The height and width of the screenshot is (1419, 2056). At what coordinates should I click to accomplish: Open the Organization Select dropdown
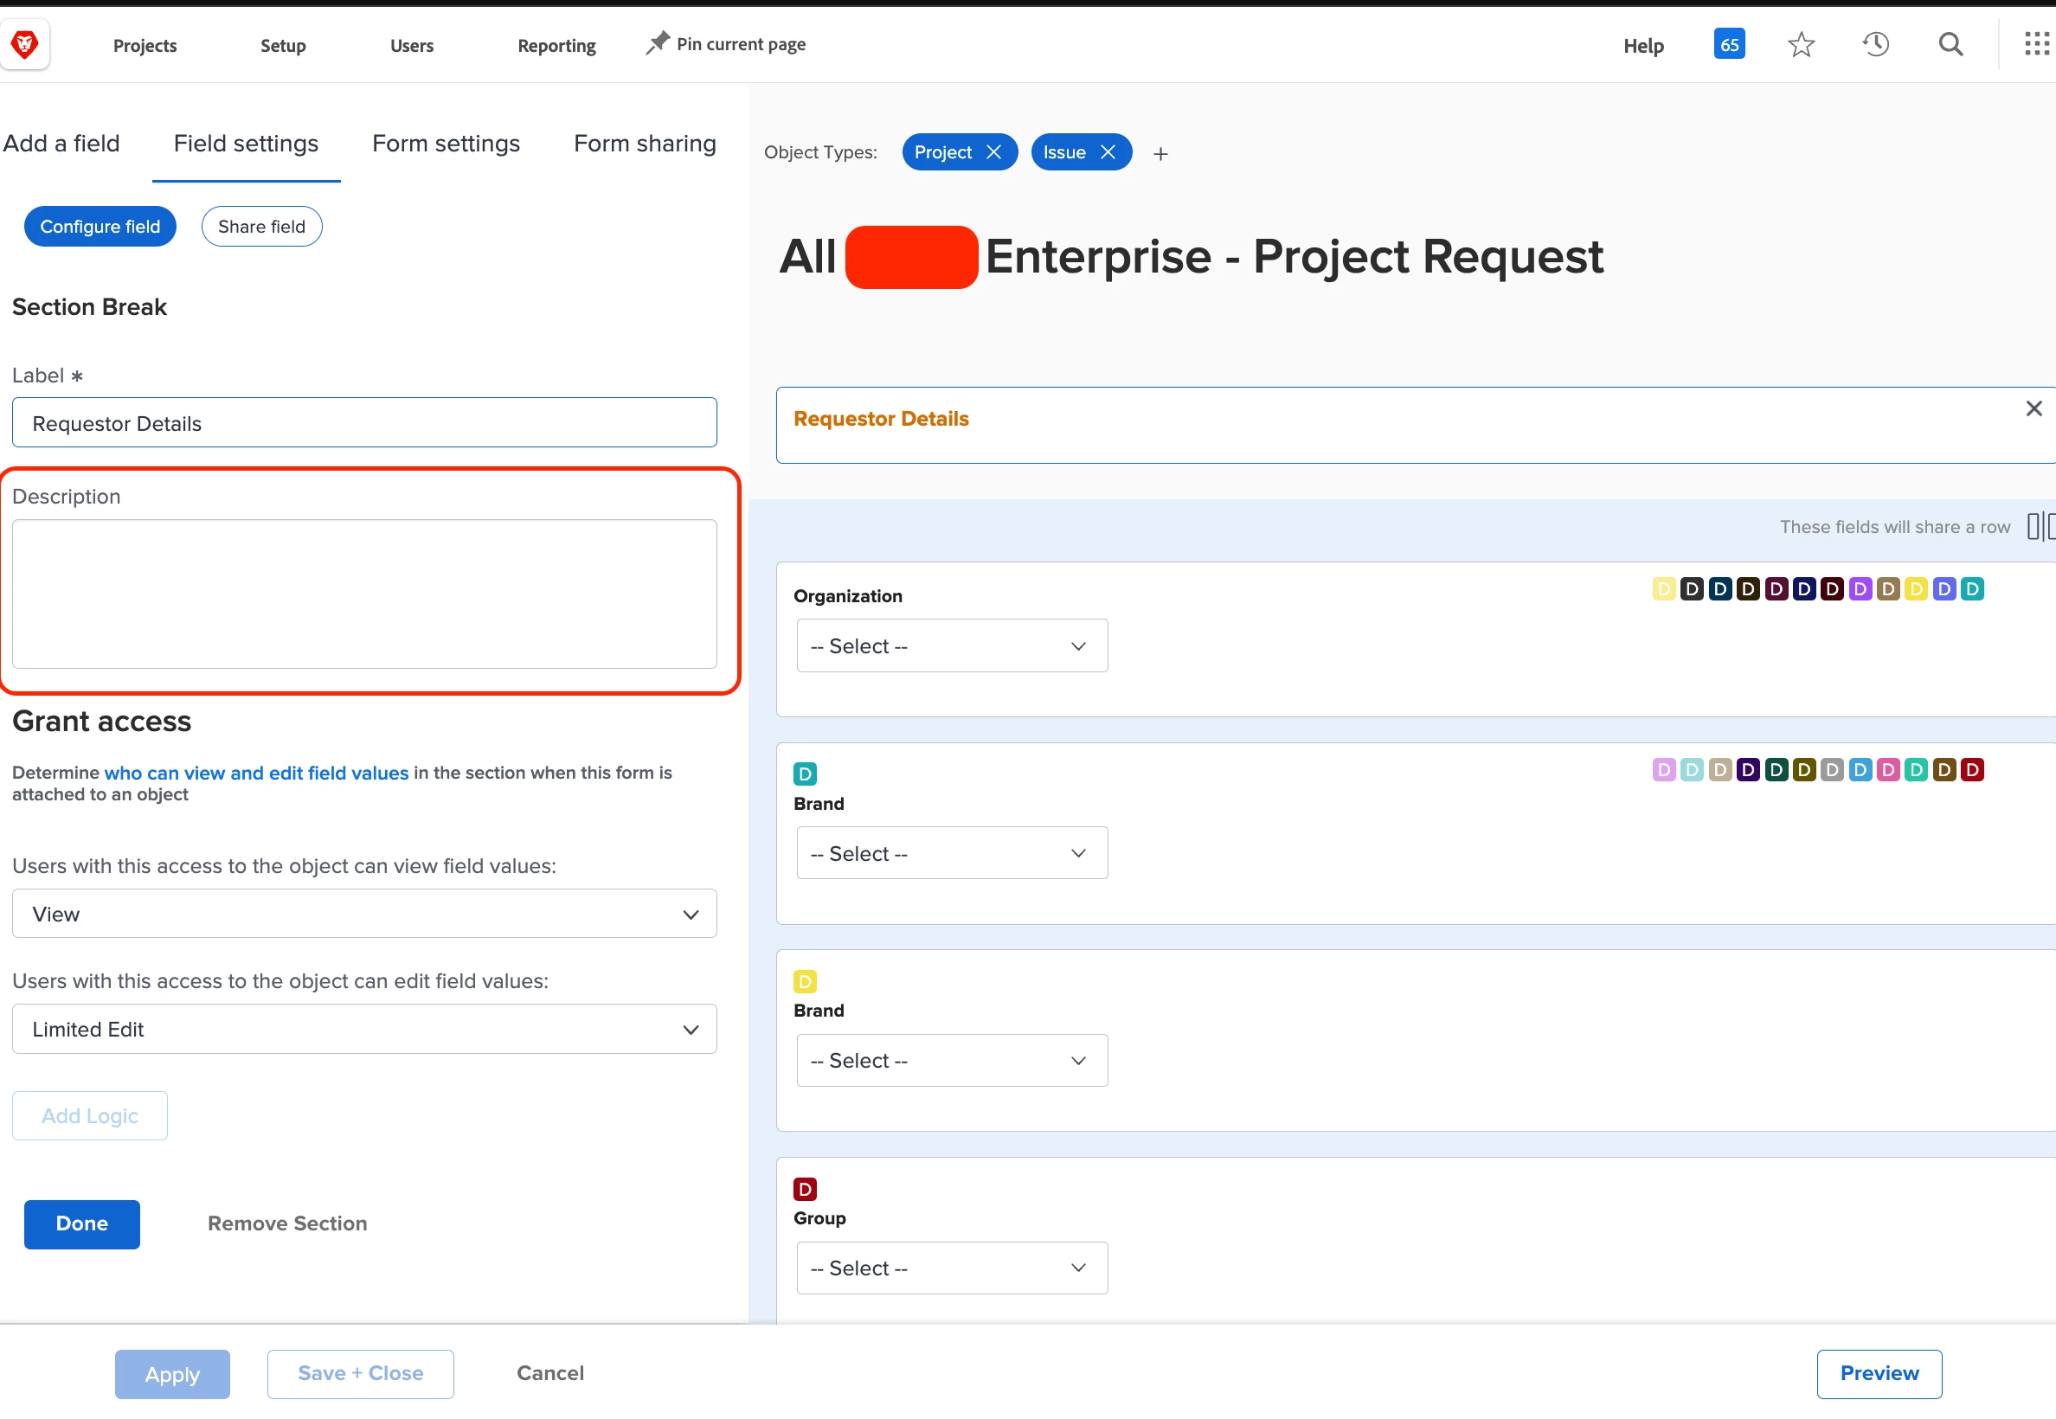tap(952, 646)
